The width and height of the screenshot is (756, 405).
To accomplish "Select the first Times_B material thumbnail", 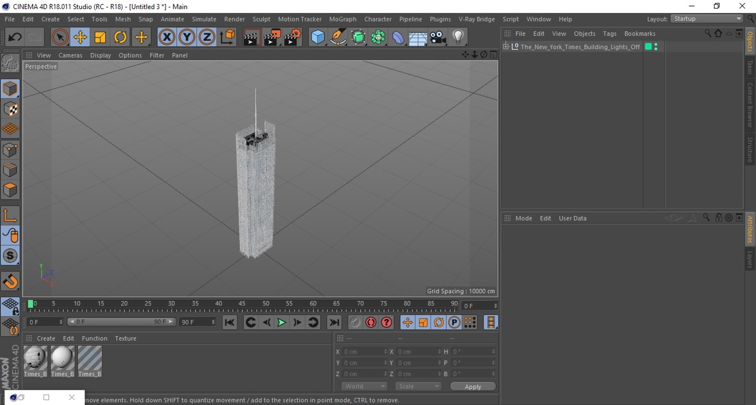I will pyautogui.click(x=35, y=358).
